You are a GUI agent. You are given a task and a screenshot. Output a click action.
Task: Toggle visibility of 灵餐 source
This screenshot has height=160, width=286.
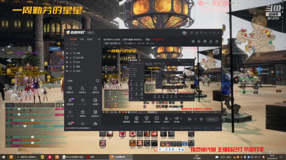(67, 53)
